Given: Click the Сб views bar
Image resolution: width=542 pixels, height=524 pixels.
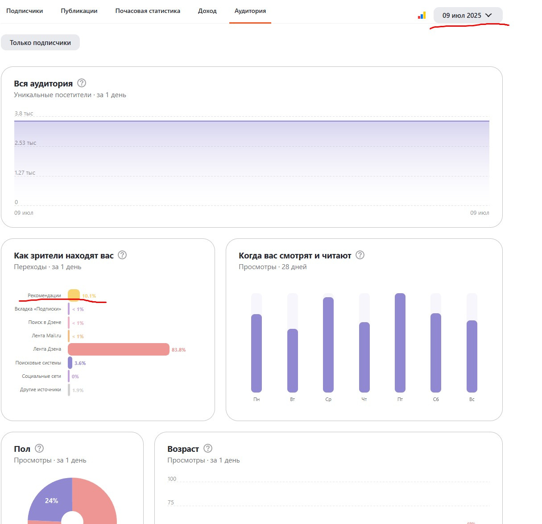Looking at the screenshot, I should pos(436,353).
